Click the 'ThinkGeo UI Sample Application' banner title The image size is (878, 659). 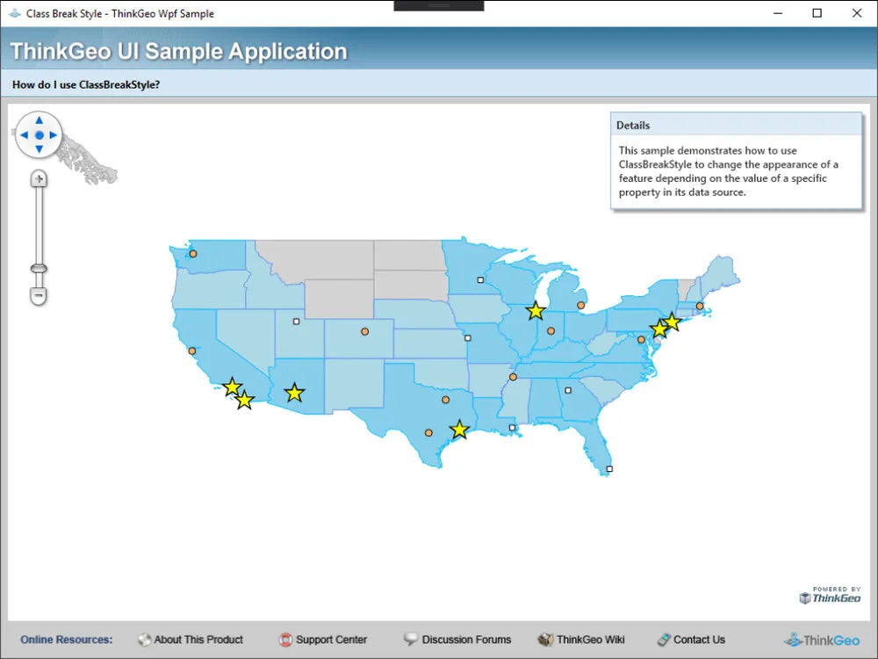coord(178,51)
